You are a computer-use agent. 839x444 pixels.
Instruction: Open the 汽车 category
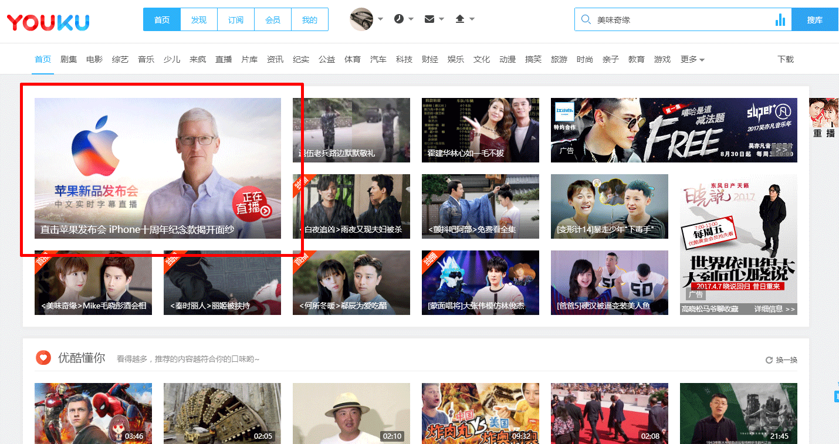point(378,59)
